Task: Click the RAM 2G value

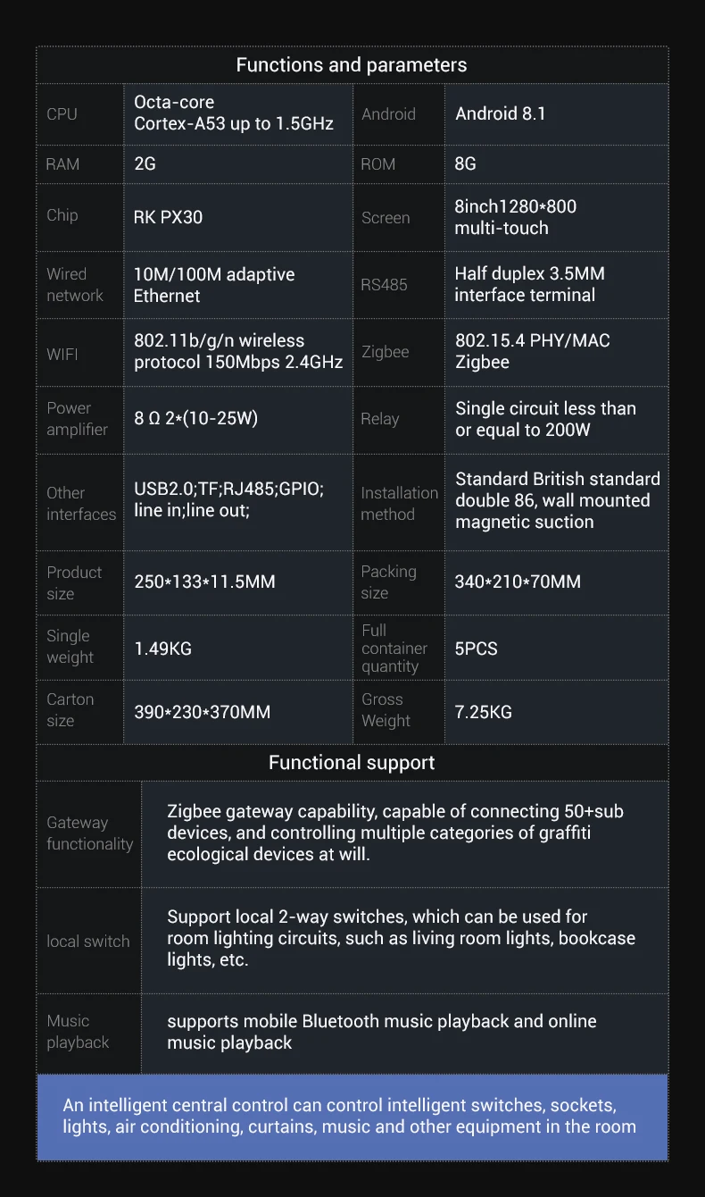Action: click(145, 164)
